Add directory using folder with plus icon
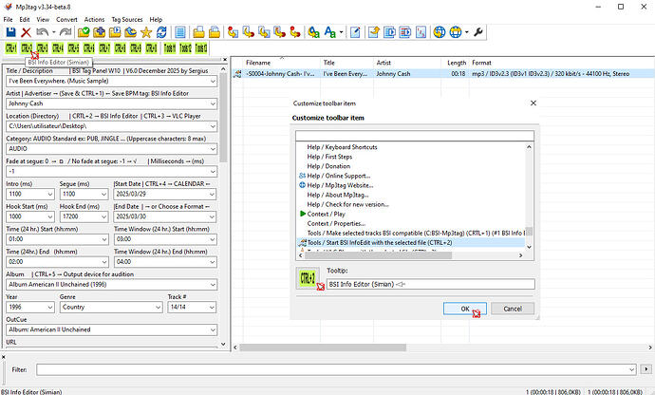 pyautogui.click(x=99, y=32)
